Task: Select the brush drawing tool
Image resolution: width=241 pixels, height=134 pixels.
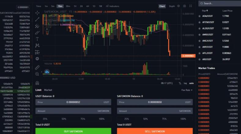Action: [37, 33]
